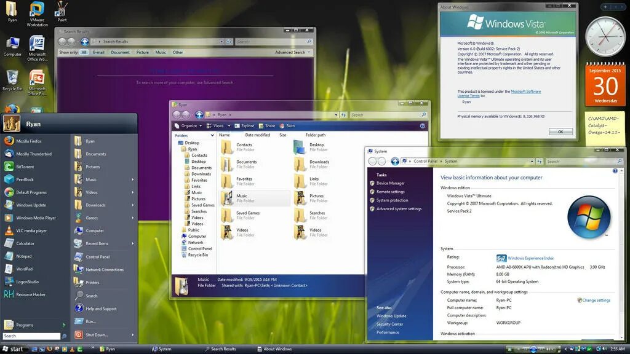The image size is (630, 354).
Task: Open Device Manager from System tasks
Action: [390, 183]
